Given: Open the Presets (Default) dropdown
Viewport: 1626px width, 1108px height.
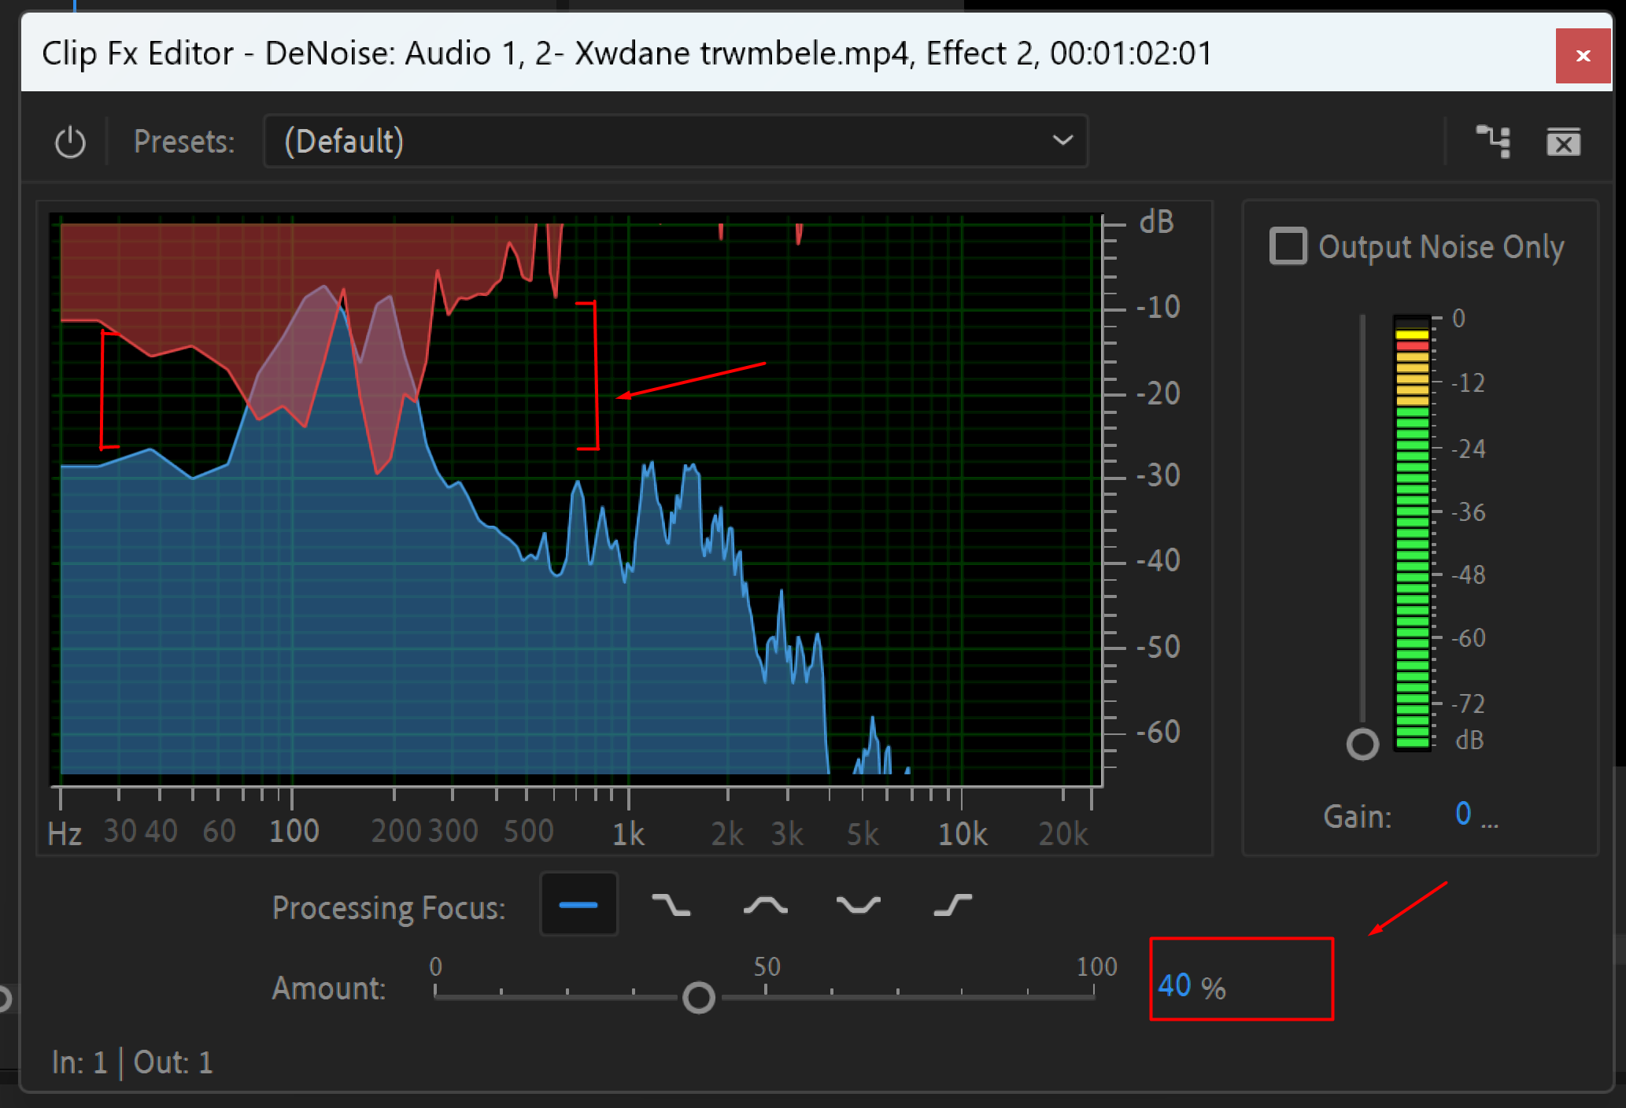Looking at the screenshot, I should click(x=674, y=141).
